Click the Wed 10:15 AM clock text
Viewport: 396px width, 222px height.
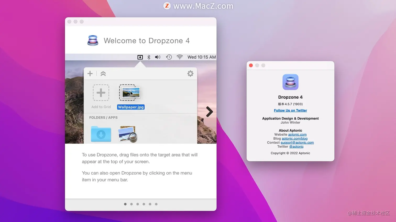point(202,57)
